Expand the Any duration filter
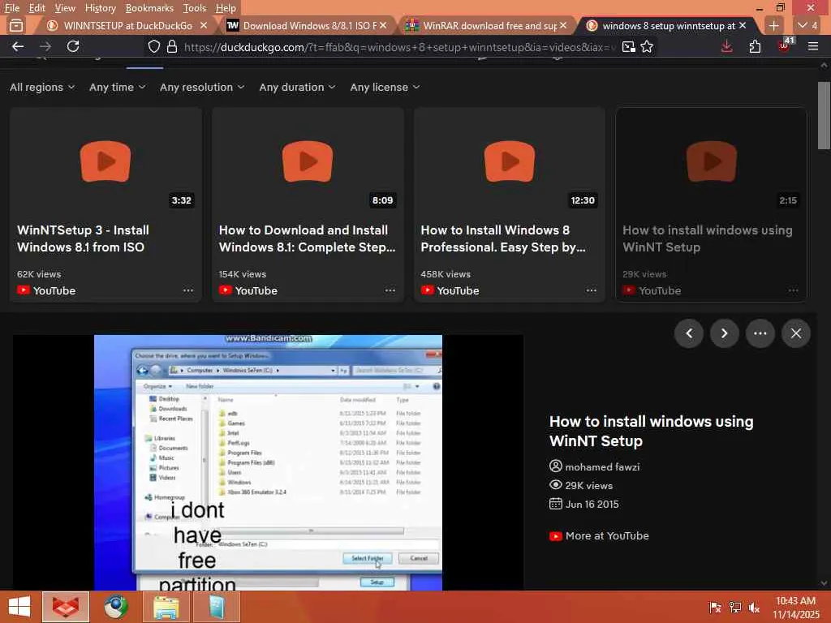Viewport: 831px width, 623px height. click(297, 87)
